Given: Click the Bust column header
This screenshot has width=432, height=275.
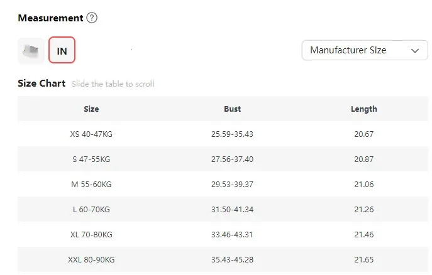Looking at the screenshot, I should tap(232, 109).
